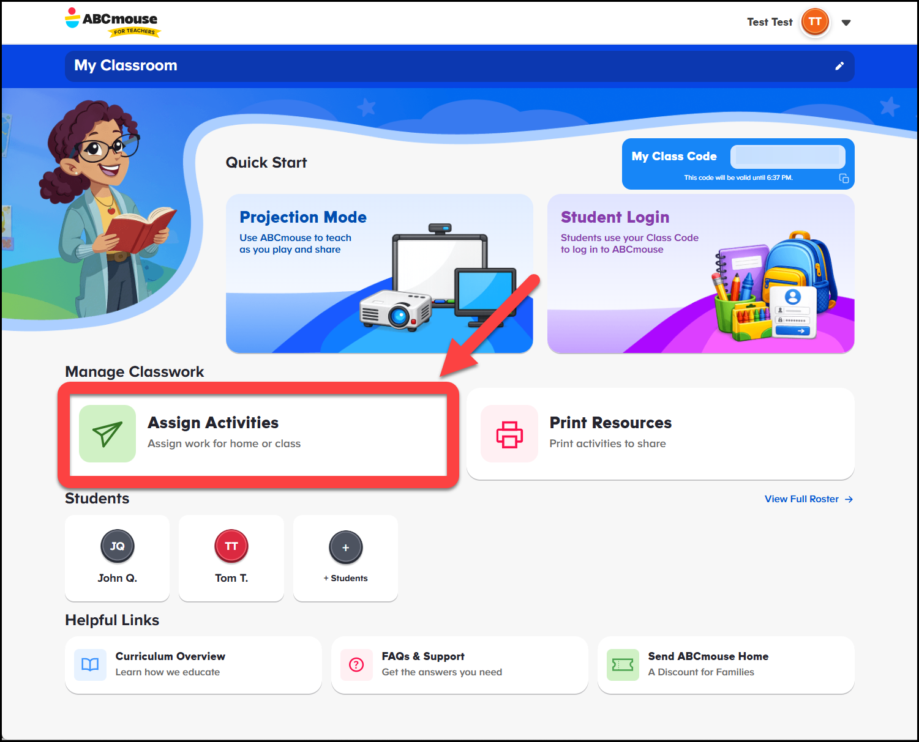This screenshot has height=742, width=919.
Task: Click 'Learn how we educate' text
Action: coord(168,672)
